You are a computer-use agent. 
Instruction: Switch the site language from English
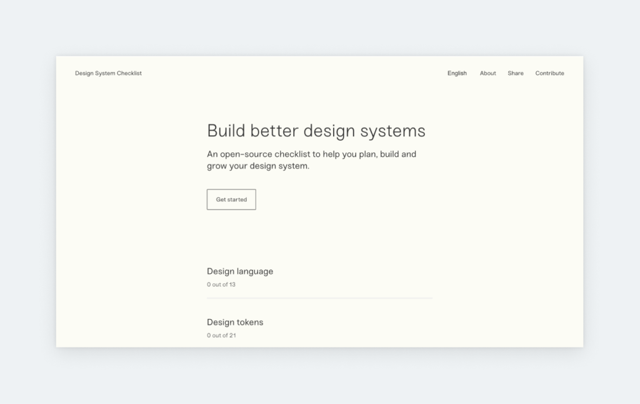[x=457, y=73]
